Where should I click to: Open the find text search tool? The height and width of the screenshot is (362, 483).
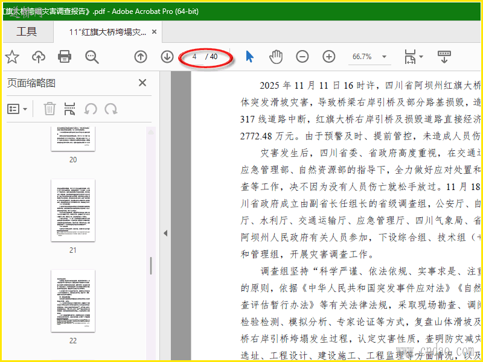pyautogui.click(x=92, y=57)
